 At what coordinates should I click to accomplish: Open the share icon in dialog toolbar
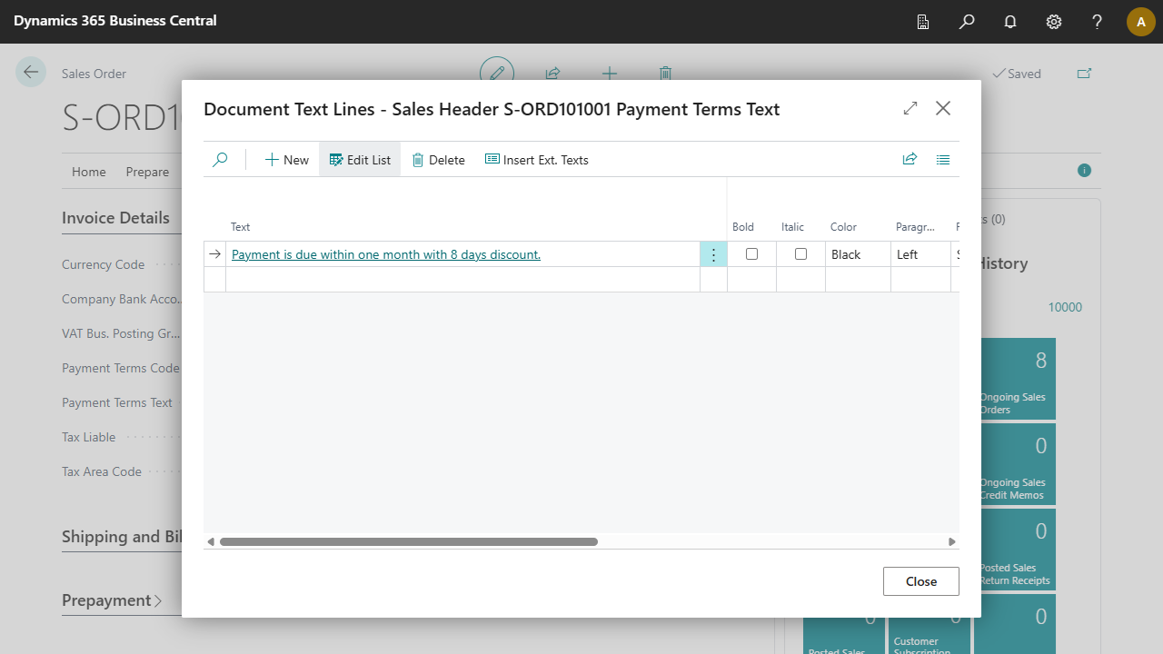(910, 160)
